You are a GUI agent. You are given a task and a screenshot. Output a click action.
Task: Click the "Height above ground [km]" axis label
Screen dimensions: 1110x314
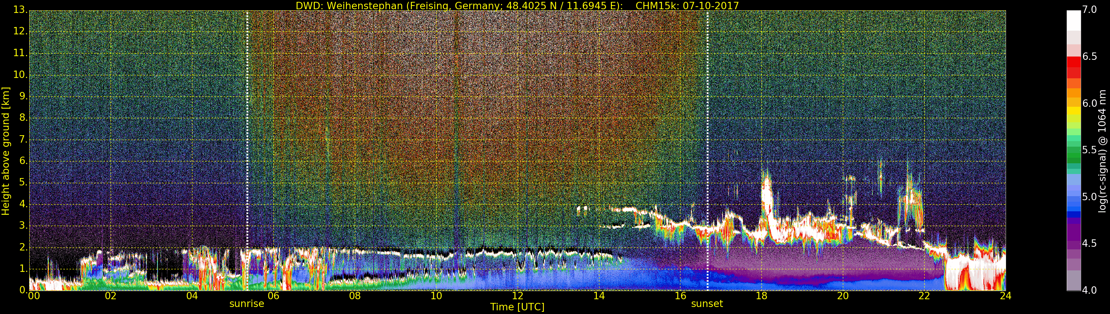[x=6, y=151]
